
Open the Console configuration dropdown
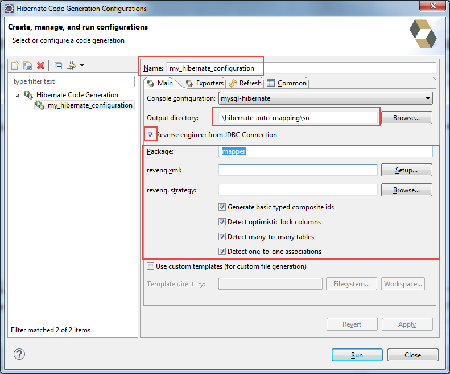325,98
